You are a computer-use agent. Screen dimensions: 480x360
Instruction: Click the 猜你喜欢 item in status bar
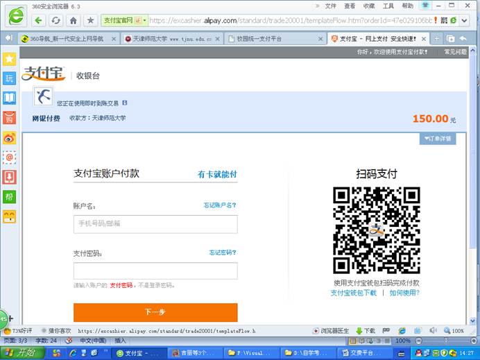[x=56, y=331]
